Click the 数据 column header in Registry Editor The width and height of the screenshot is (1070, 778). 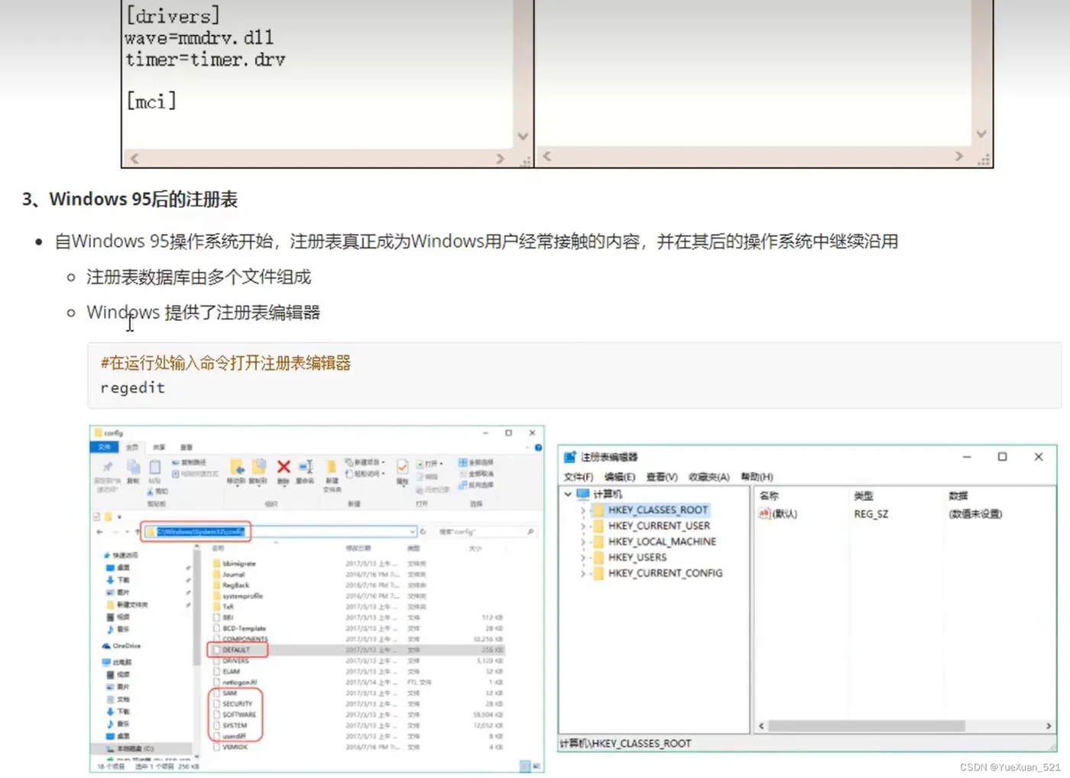(958, 496)
